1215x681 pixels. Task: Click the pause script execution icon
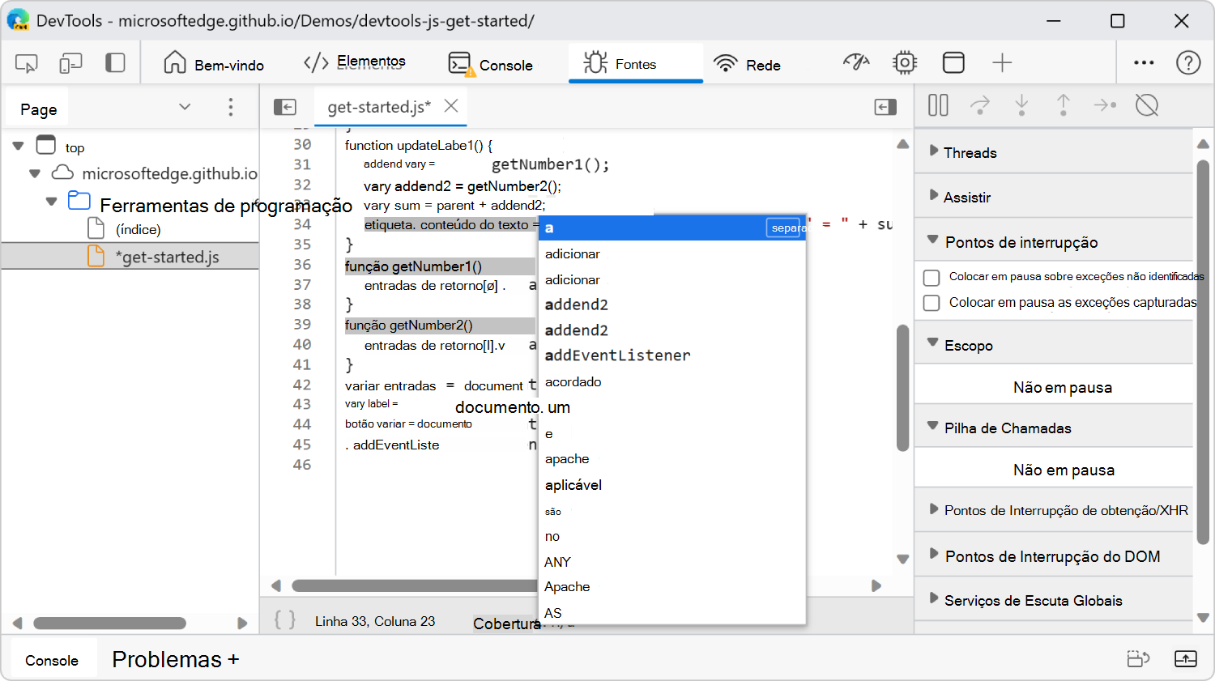[x=937, y=105]
